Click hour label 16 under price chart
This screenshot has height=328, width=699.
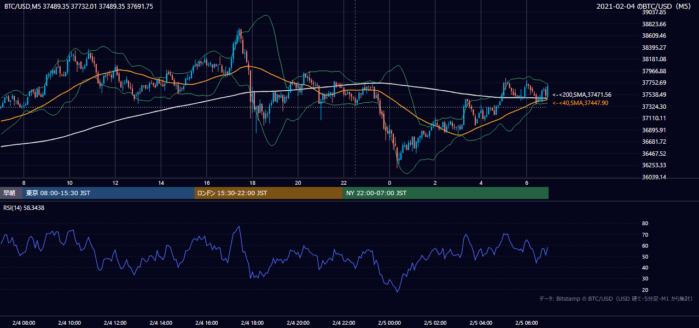[x=207, y=183]
